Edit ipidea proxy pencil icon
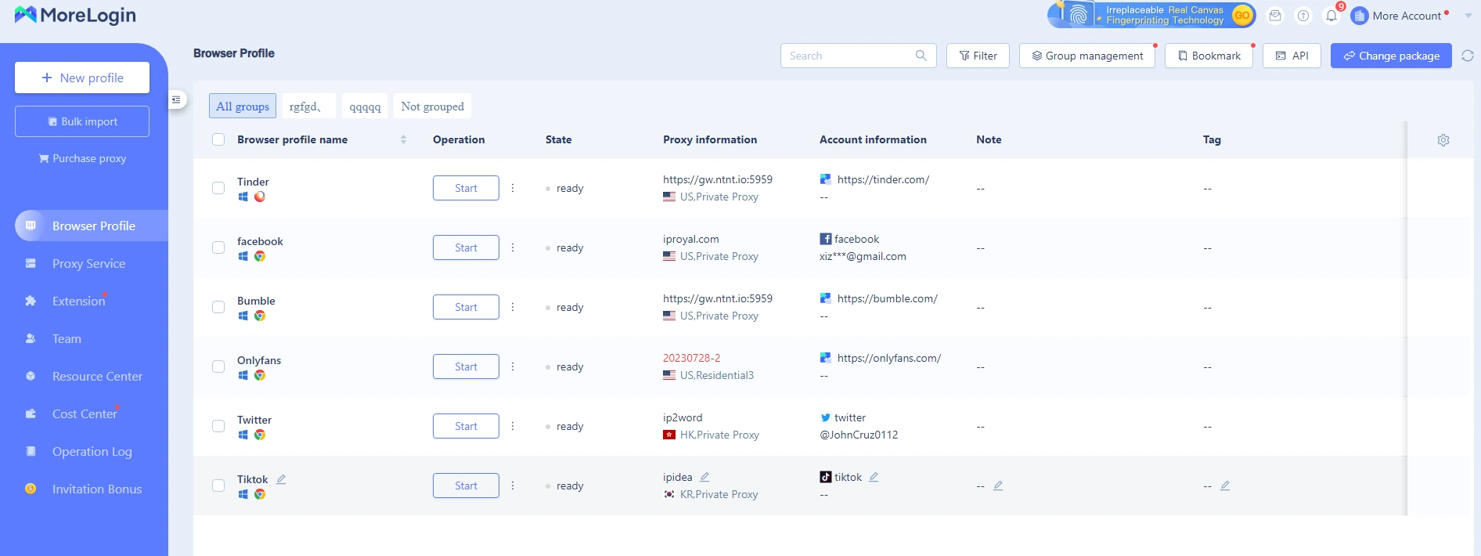Screen dimensions: 1481x556 704,477
